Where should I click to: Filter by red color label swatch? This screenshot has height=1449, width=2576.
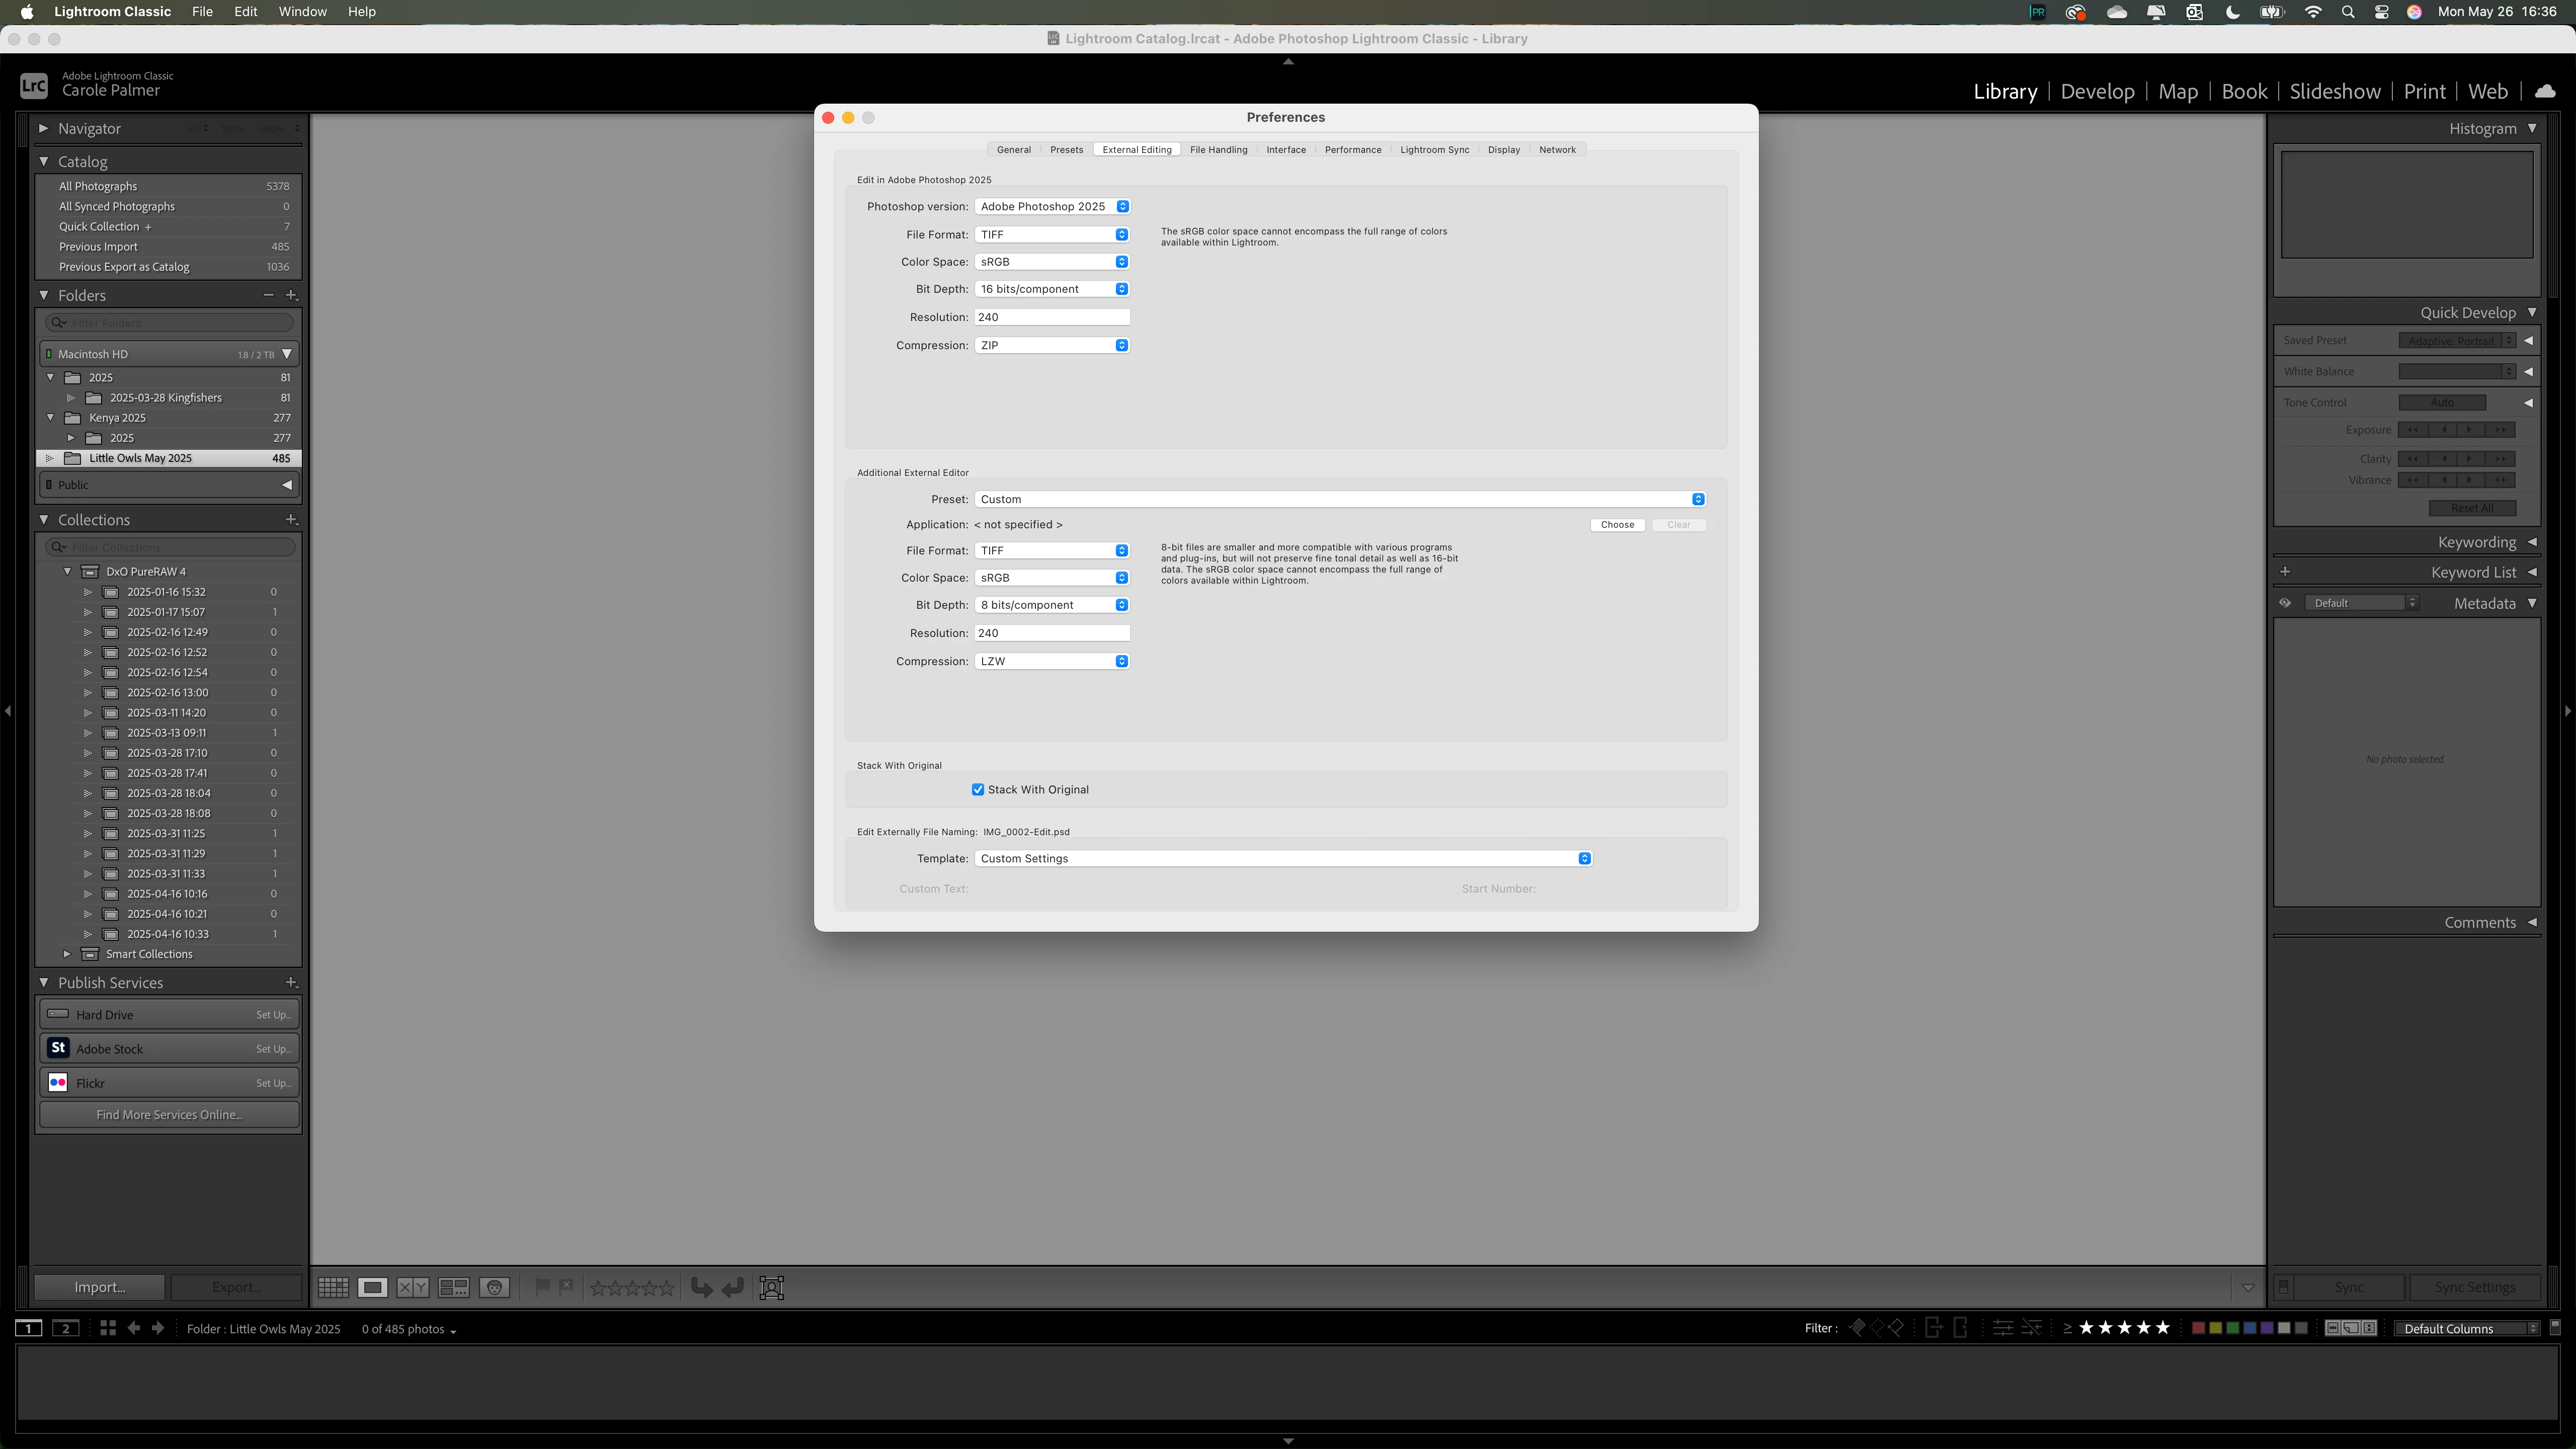click(x=2198, y=1328)
